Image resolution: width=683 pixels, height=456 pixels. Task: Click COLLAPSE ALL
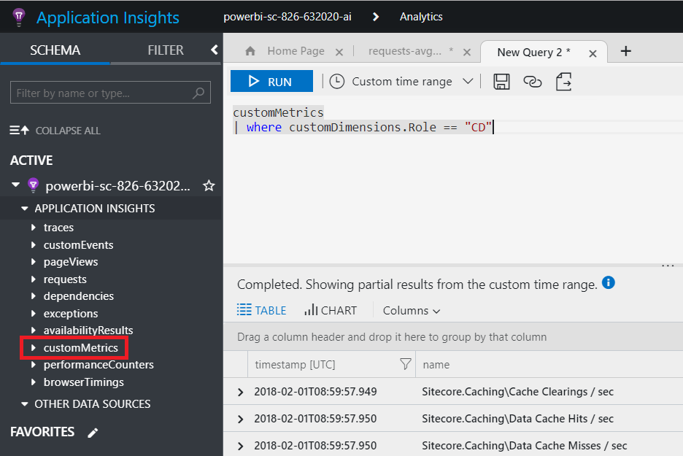(55, 130)
